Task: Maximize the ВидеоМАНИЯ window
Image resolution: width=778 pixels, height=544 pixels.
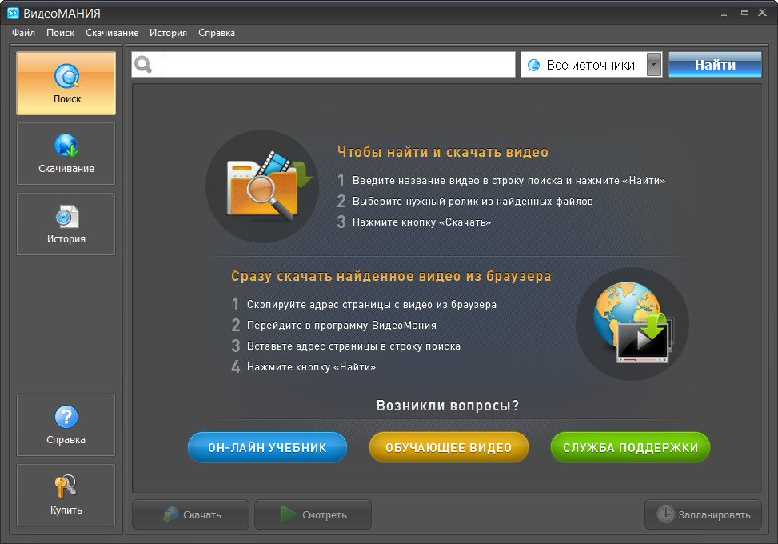Action: [x=744, y=13]
